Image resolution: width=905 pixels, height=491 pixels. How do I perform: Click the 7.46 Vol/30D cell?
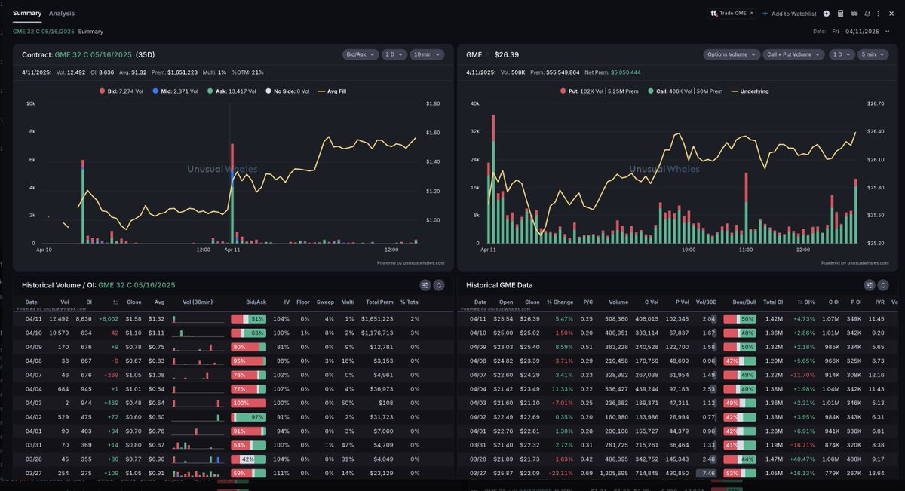(x=708, y=473)
